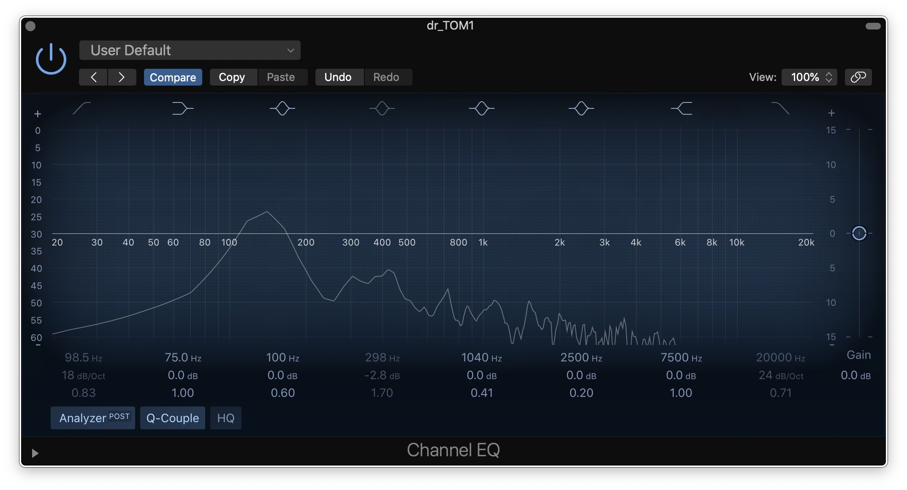907x490 pixels.
Task: Click the master Gain slider handle
Action: (859, 233)
